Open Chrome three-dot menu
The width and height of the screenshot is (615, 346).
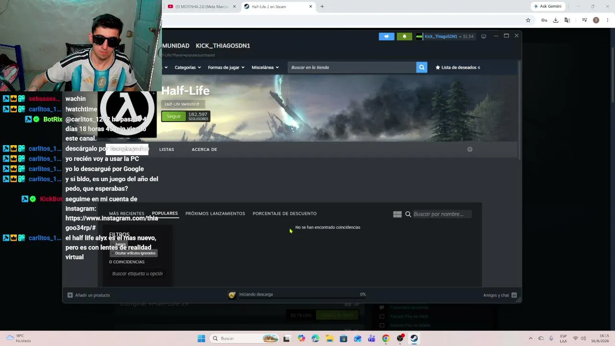(608, 20)
